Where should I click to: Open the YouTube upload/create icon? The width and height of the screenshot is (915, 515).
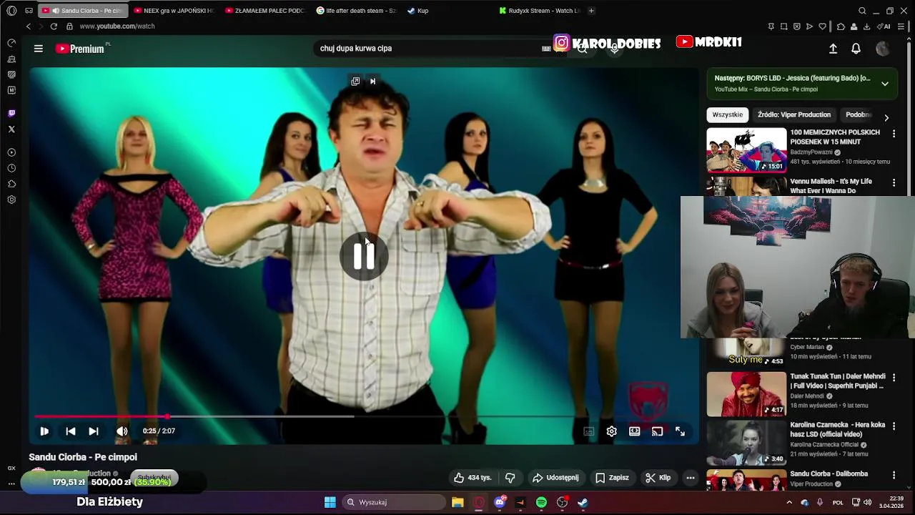833,49
